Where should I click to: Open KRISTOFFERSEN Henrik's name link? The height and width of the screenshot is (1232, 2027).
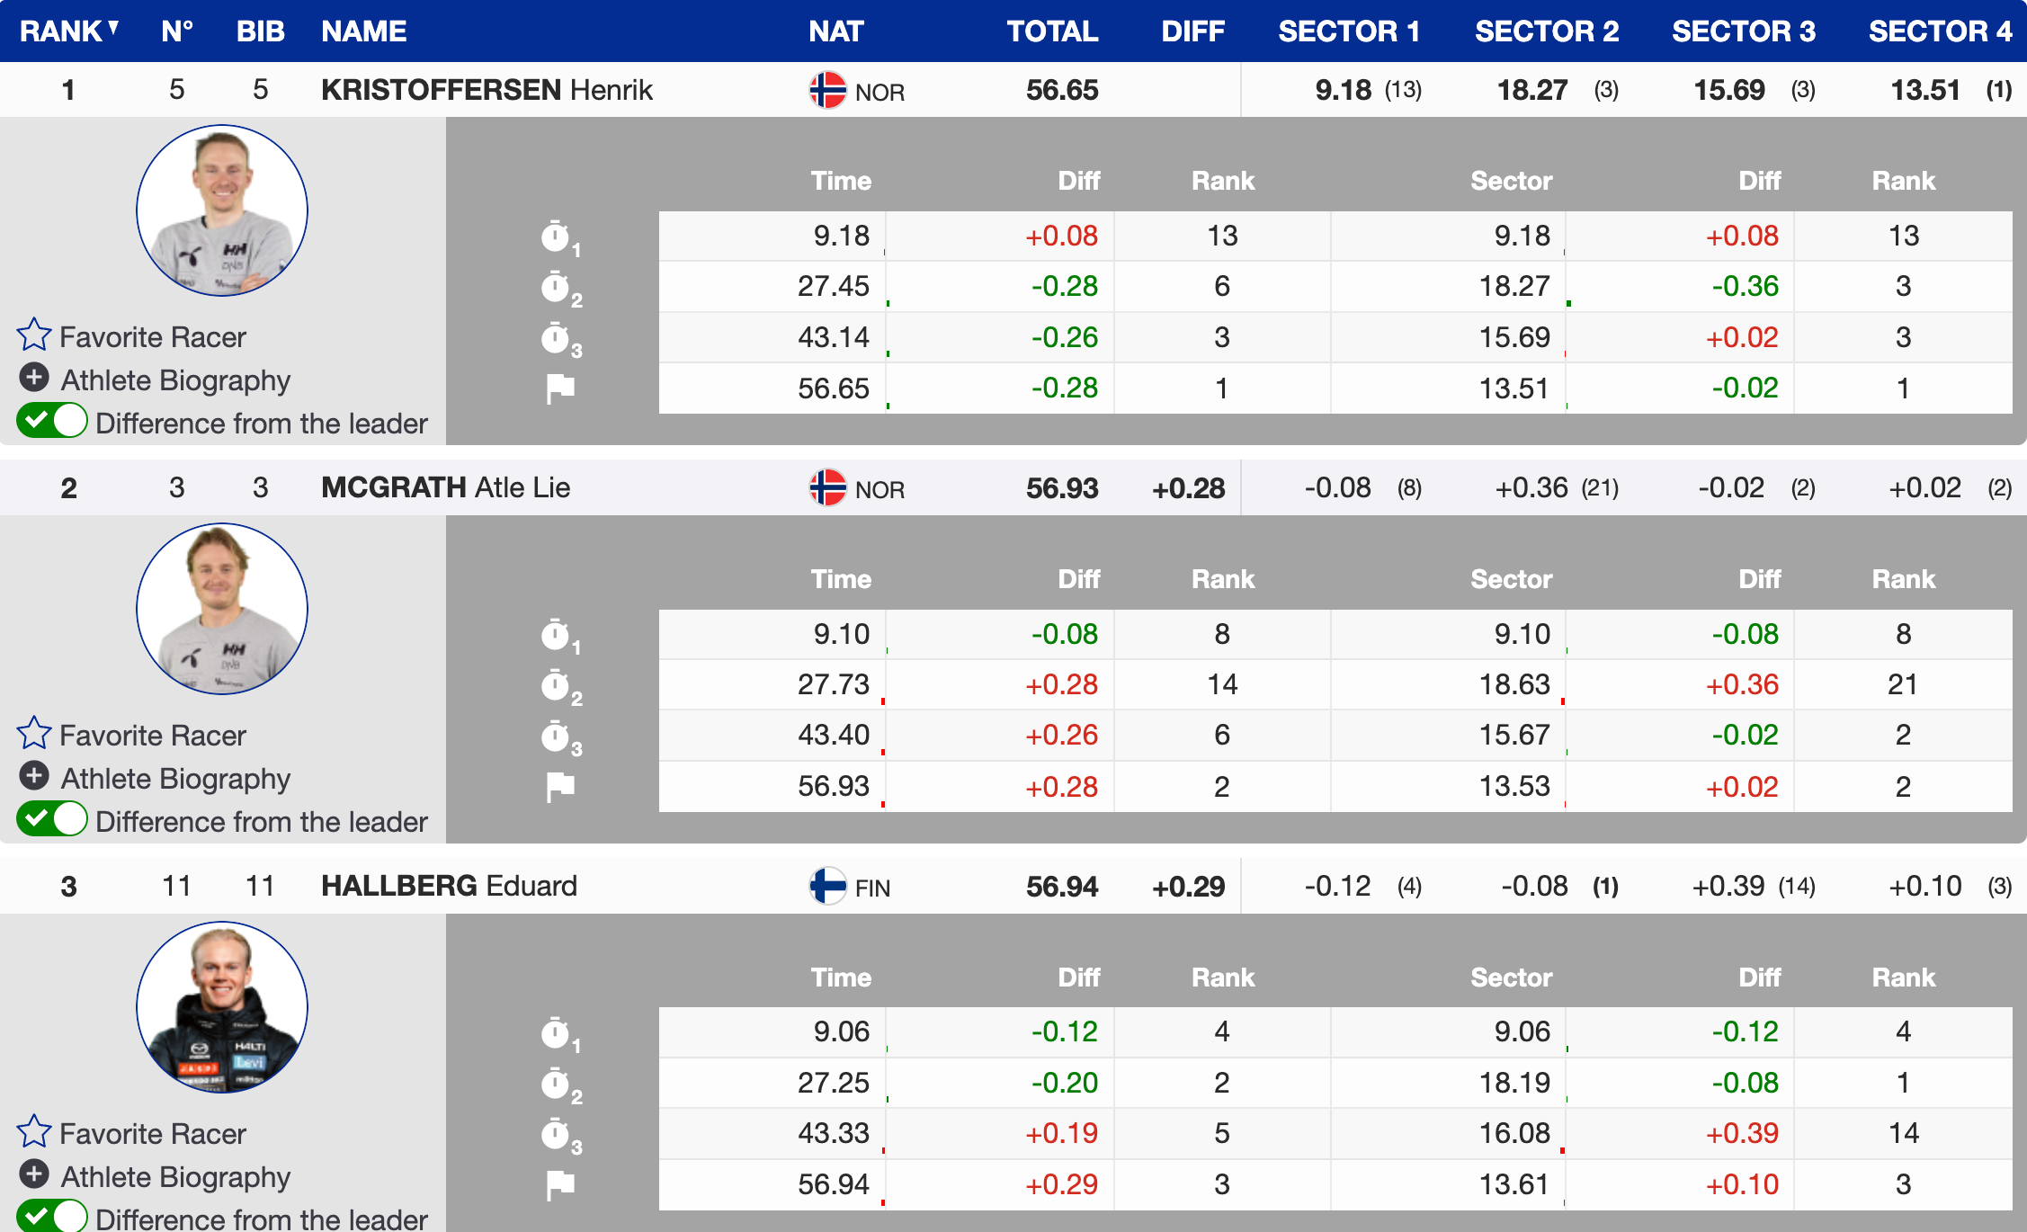coord(487,90)
